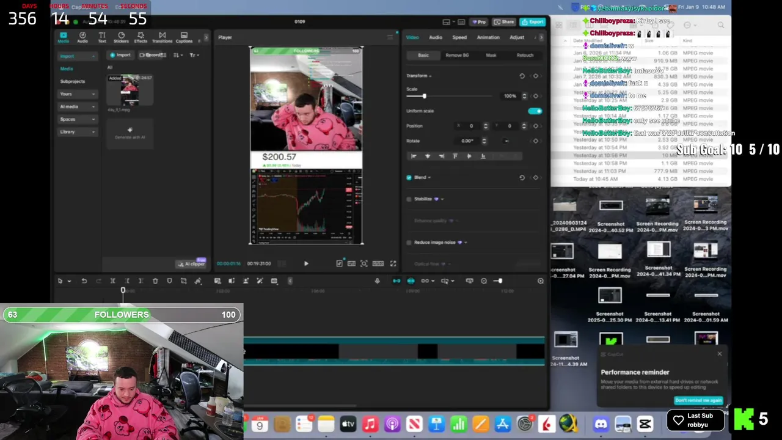Toggle the second teal auto-snapping button
Image resolution: width=782 pixels, height=440 pixels.
[411, 280]
